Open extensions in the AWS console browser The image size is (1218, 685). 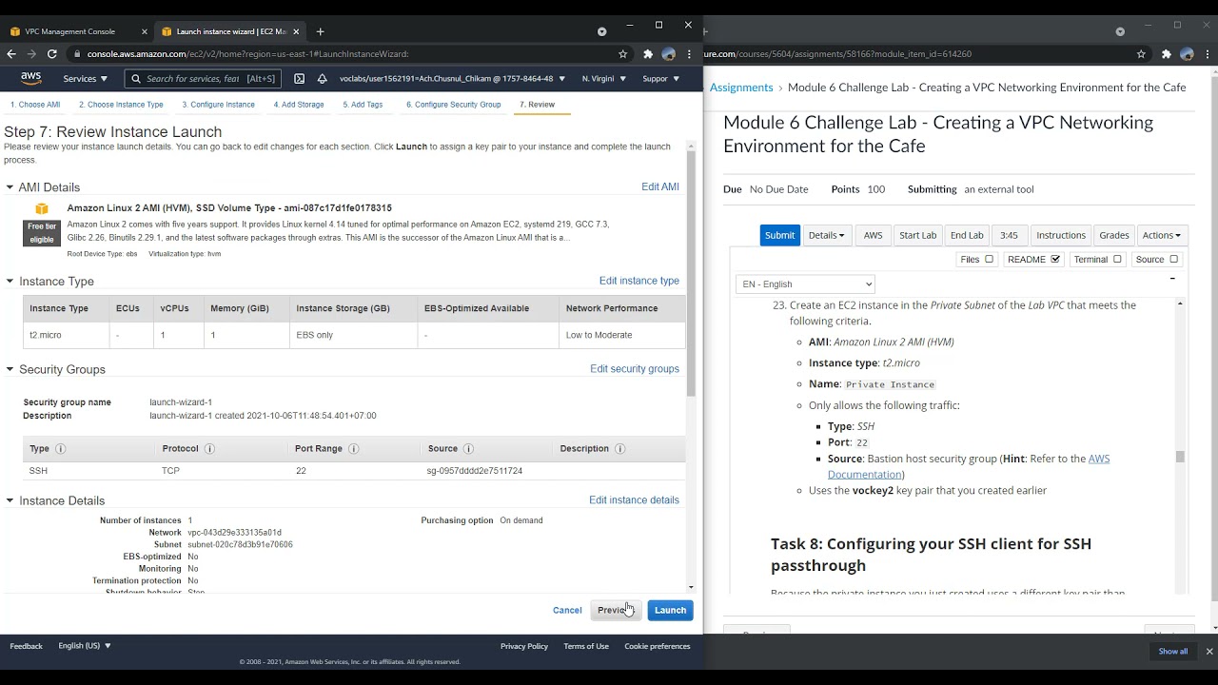pos(648,54)
